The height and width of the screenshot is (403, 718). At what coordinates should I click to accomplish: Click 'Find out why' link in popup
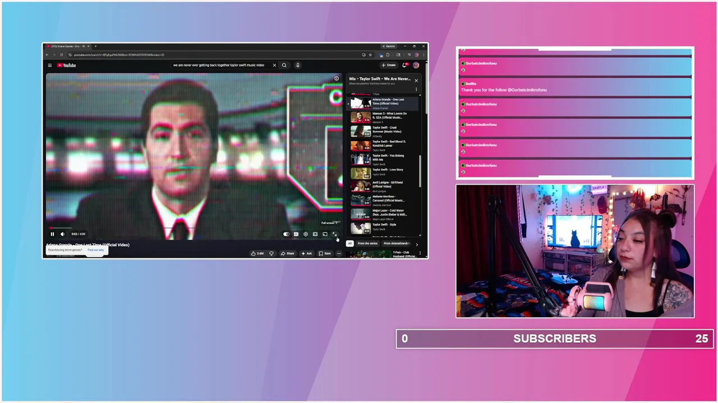tap(95, 250)
